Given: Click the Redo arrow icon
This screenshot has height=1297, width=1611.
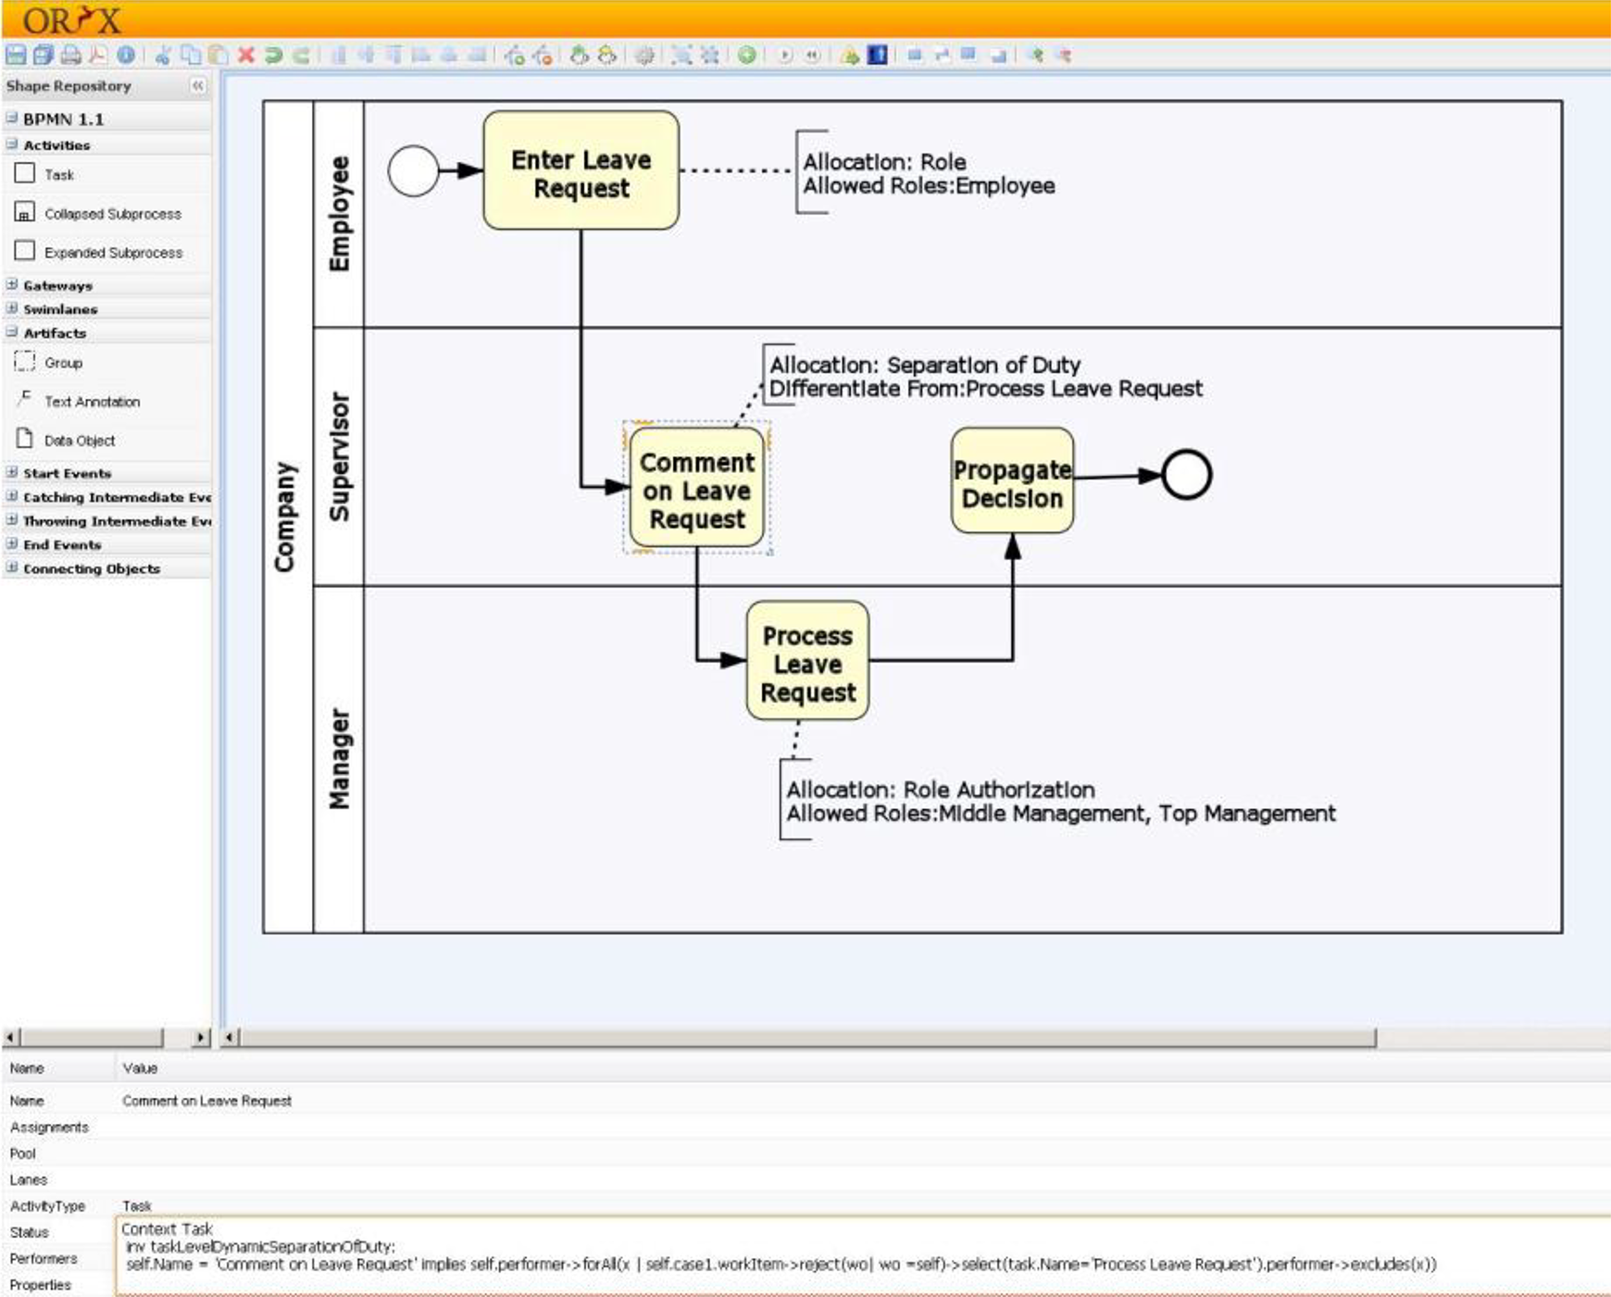Looking at the screenshot, I should 301,55.
